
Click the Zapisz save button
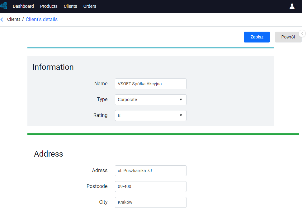tap(257, 37)
